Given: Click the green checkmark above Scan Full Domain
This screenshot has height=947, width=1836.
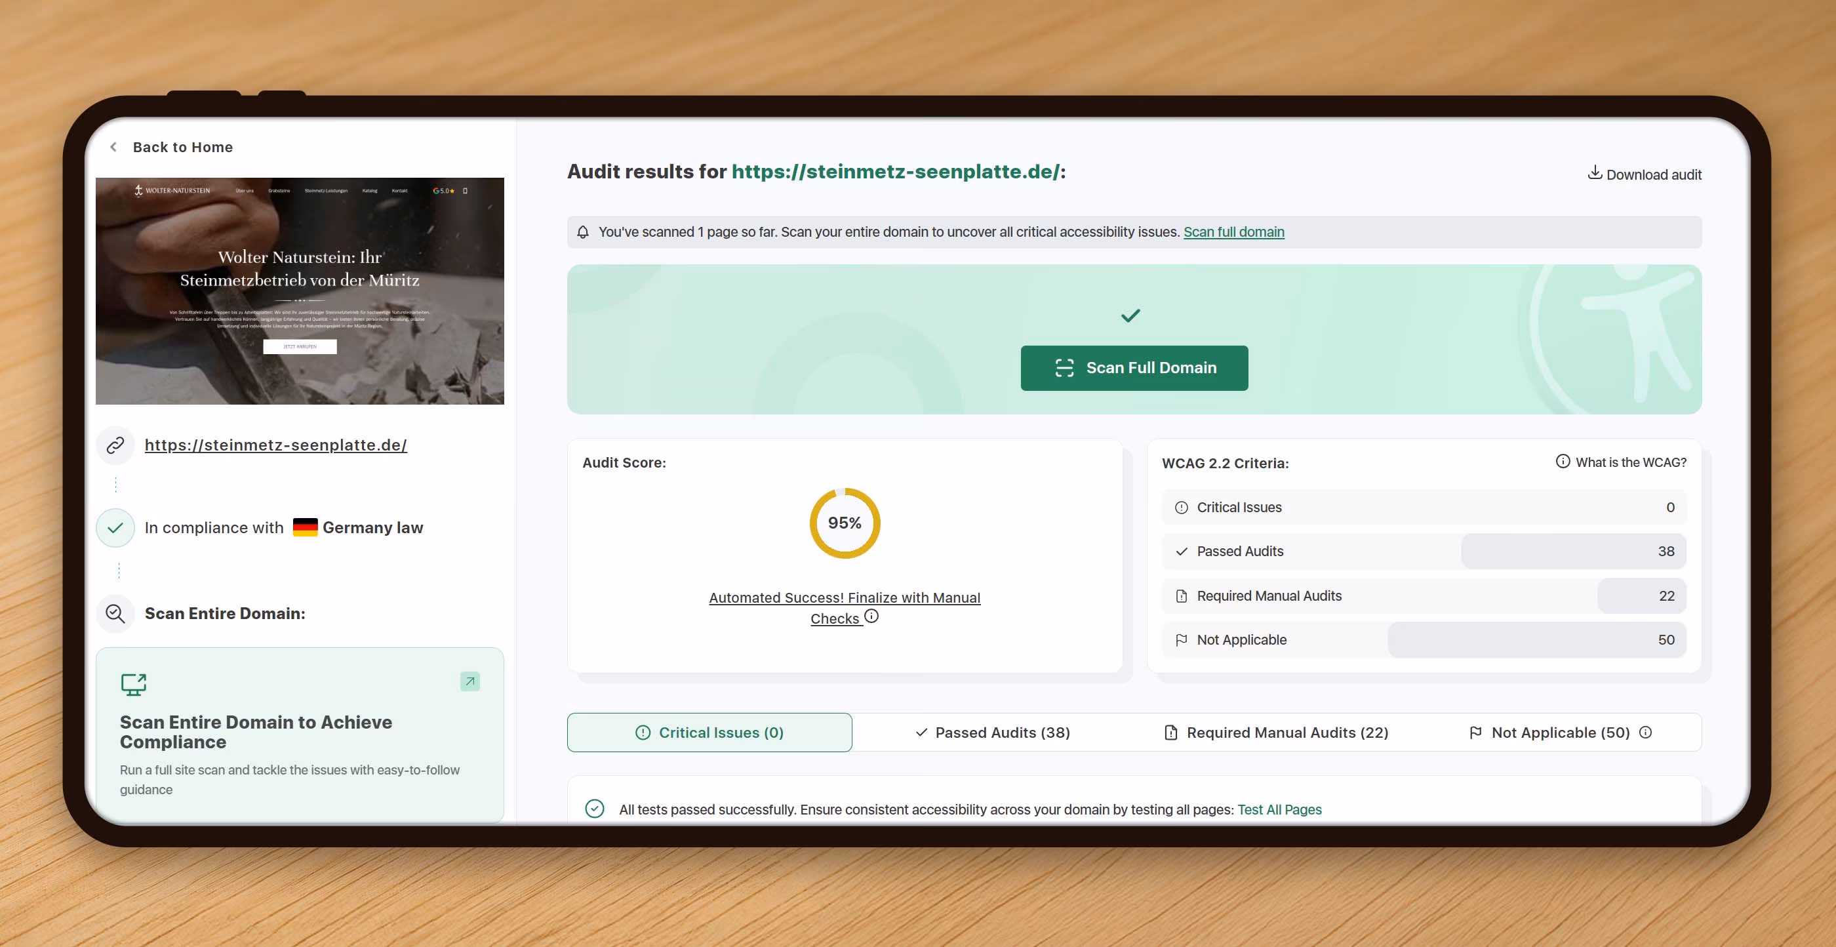Looking at the screenshot, I should (1130, 315).
